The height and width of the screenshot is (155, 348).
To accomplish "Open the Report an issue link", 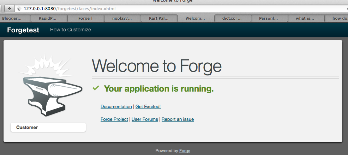I will pyautogui.click(x=178, y=119).
